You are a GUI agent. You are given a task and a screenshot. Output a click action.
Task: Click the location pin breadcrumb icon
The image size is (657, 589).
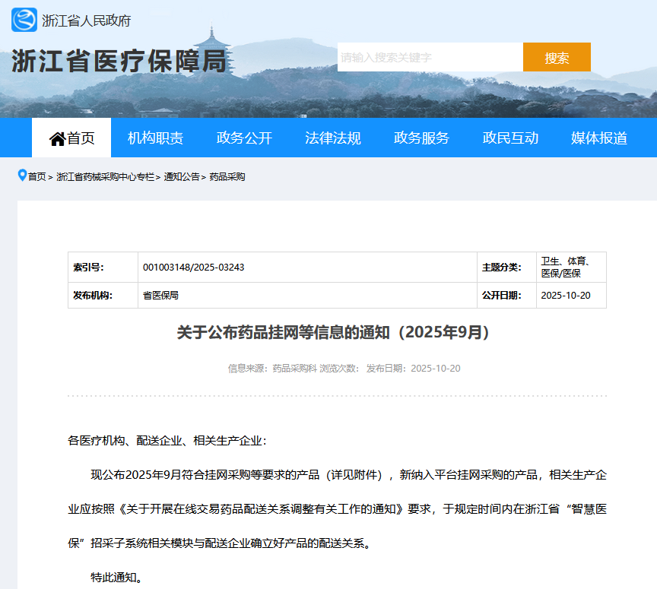tap(22, 176)
